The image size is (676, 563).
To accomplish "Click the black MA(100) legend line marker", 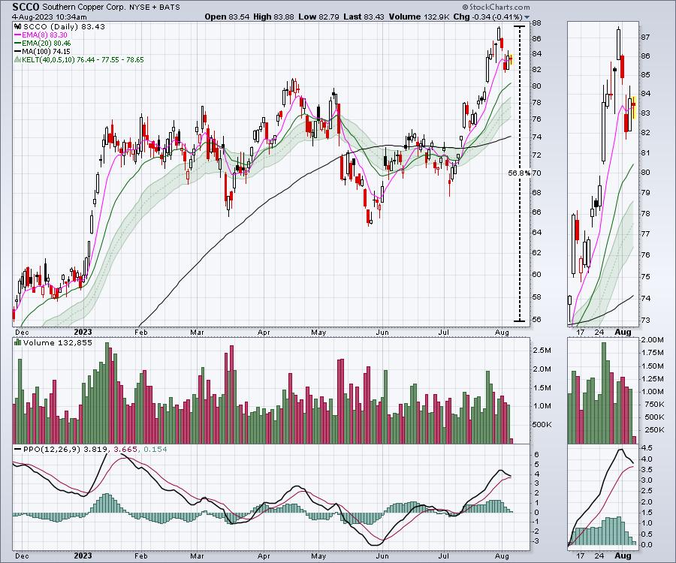I will 17,51.
